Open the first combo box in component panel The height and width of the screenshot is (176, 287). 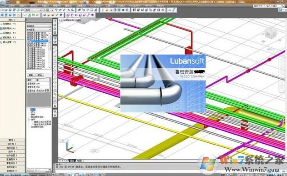coord(39,26)
